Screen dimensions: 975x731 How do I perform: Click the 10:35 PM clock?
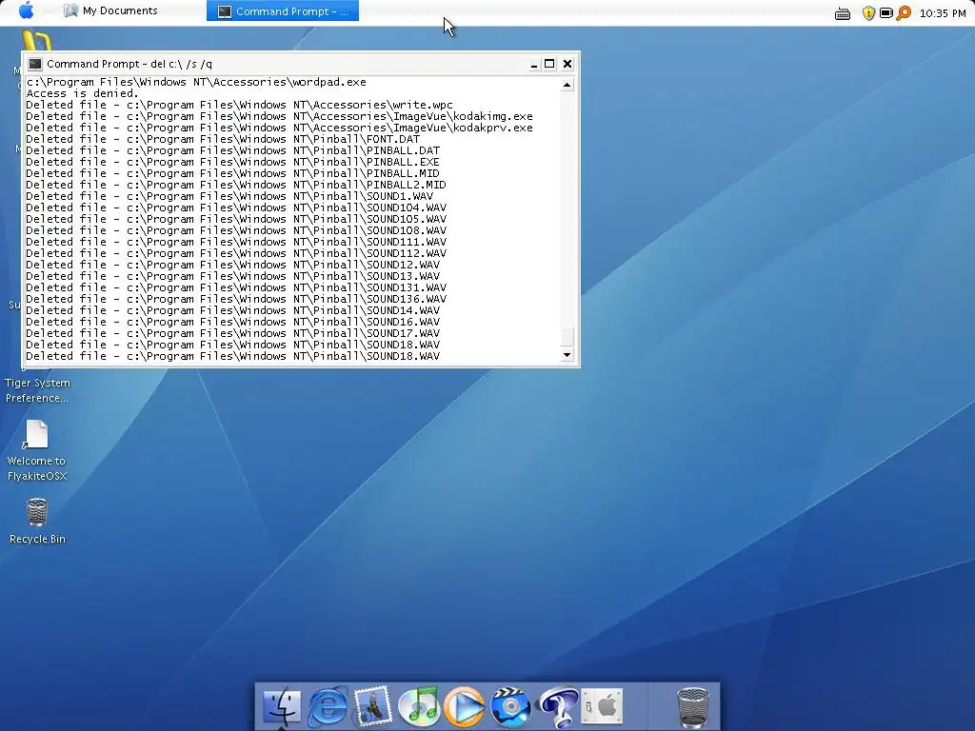click(x=942, y=13)
